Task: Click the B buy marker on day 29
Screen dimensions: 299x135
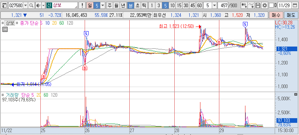Action: pos(219,42)
